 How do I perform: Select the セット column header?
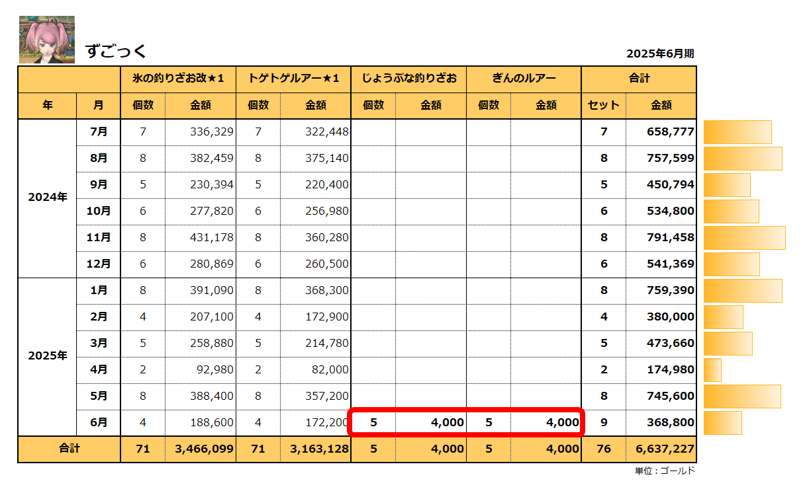(x=603, y=105)
